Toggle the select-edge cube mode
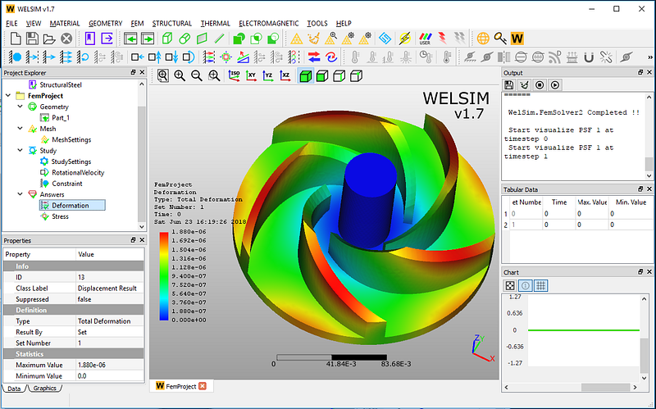 point(339,76)
